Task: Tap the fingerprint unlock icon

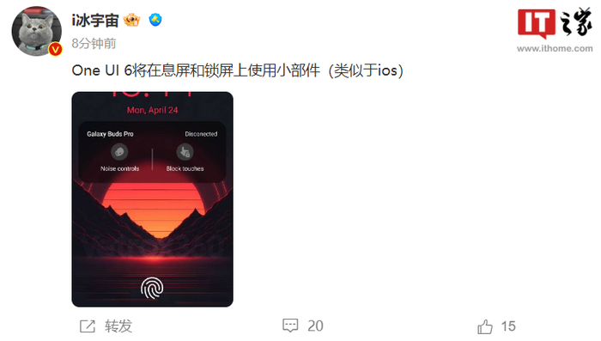Action: [152, 288]
